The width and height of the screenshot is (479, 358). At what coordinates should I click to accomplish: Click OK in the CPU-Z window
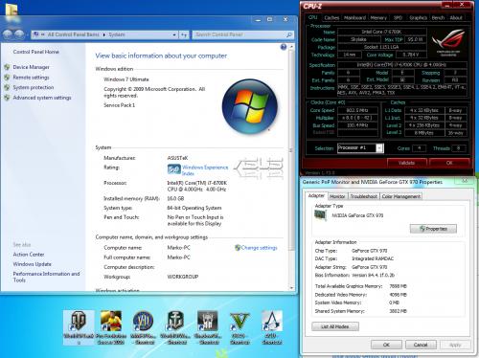449,163
